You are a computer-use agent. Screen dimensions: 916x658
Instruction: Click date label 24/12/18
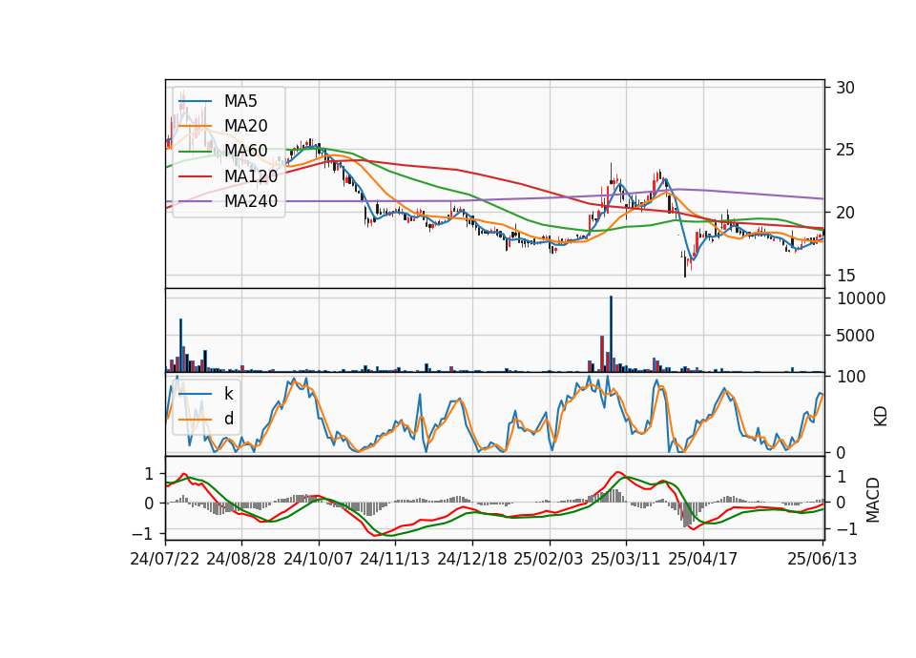coord(472,560)
